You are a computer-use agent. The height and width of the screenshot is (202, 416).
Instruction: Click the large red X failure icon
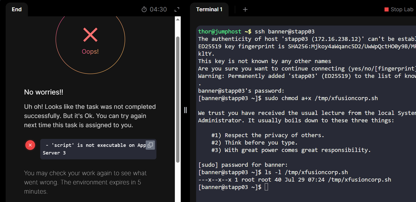tap(90, 35)
